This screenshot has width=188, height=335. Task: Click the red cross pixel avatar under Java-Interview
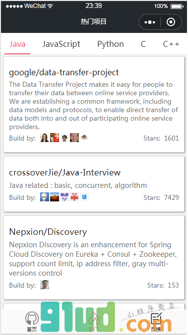tap(74, 197)
